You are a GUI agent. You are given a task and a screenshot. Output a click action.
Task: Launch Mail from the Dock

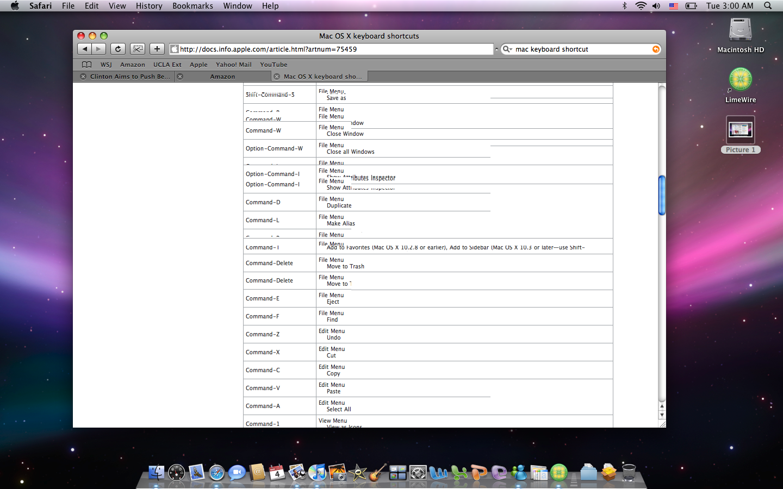click(197, 472)
